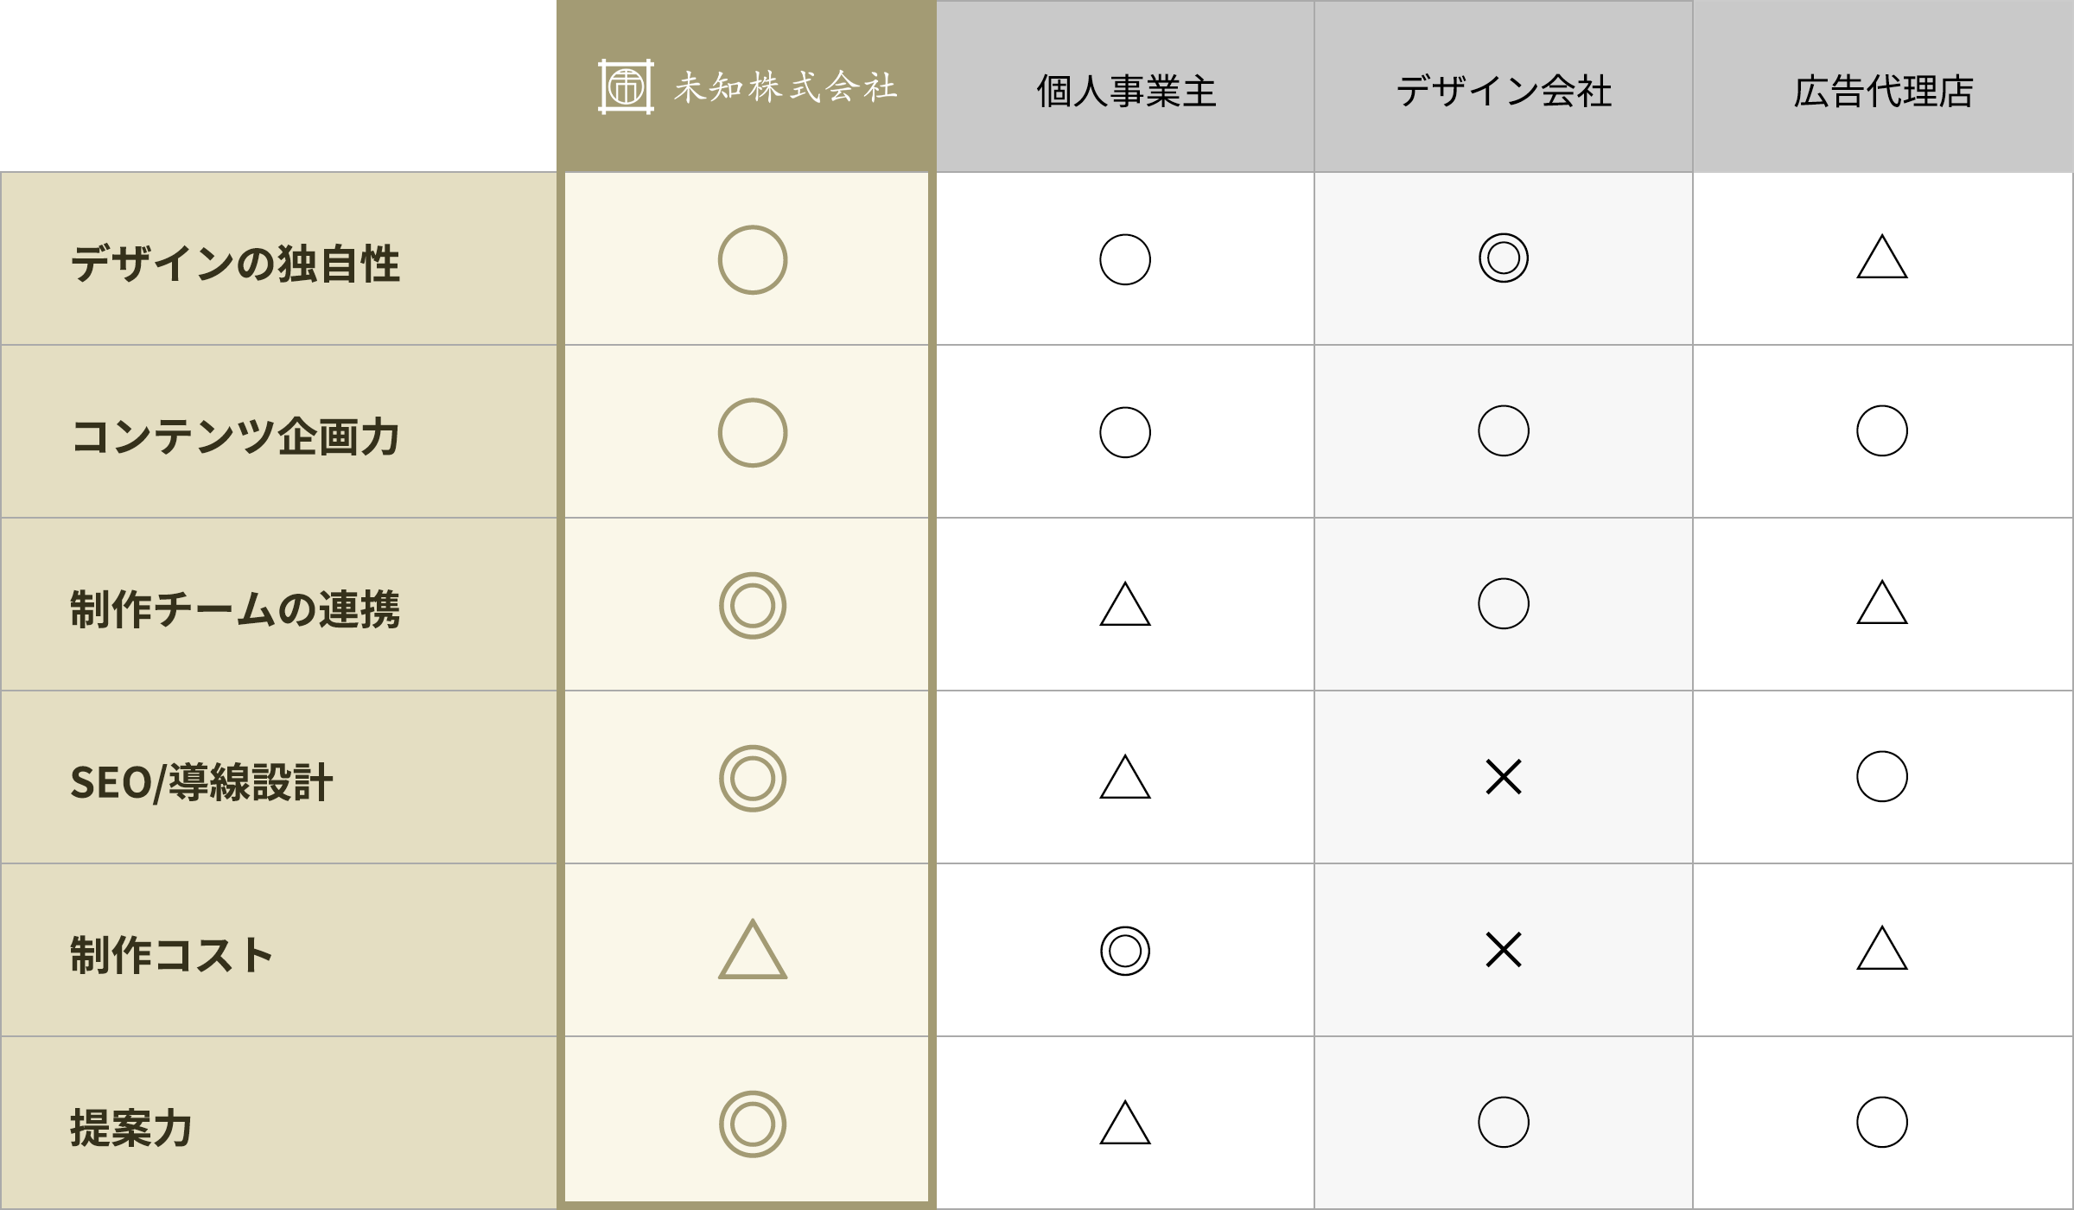Click double circle for デザイン会社 デザインの独自性
Image resolution: width=2074 pixels, height=1210 pixels.
pyautogui.click(x=1504, y=258)
